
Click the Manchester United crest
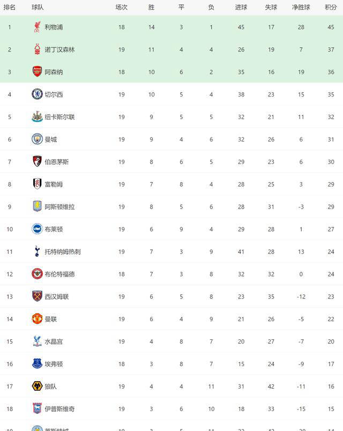[37, 319]
